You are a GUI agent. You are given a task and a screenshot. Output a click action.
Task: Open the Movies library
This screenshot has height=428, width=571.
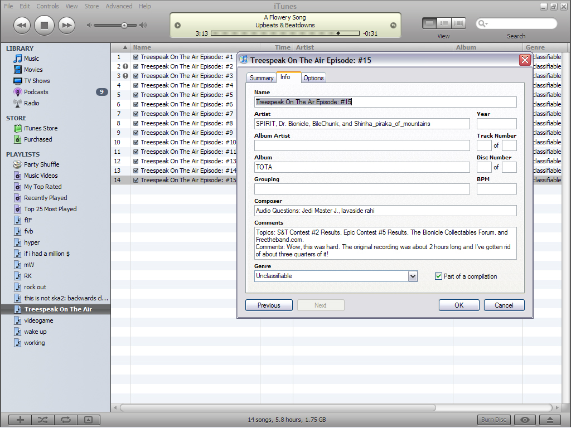coord(33,70)
